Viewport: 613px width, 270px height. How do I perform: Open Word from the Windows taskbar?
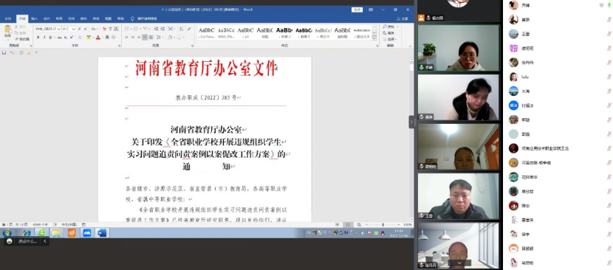[x=102, y=233]
